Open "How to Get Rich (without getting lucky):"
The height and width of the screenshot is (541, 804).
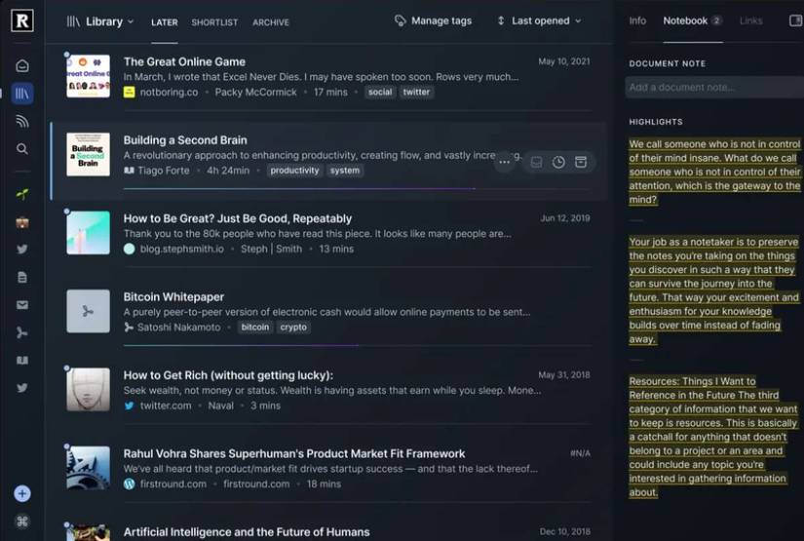228,375
